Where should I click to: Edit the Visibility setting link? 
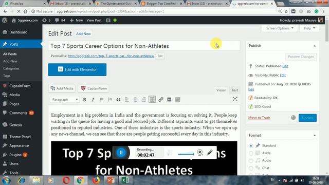(x=283, y=76)
